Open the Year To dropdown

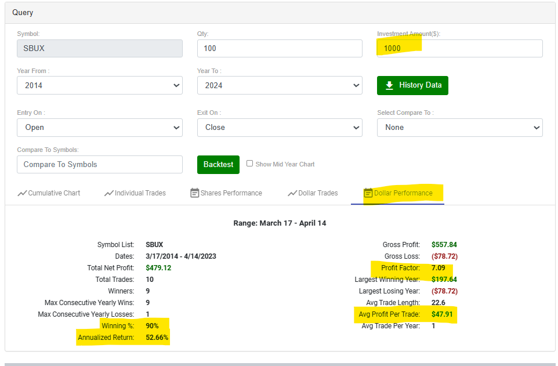click(280, 85)
